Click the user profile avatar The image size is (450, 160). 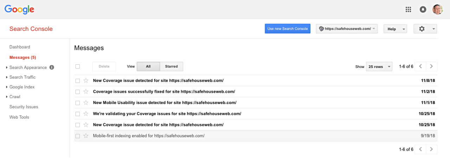(x=438, y=9)
